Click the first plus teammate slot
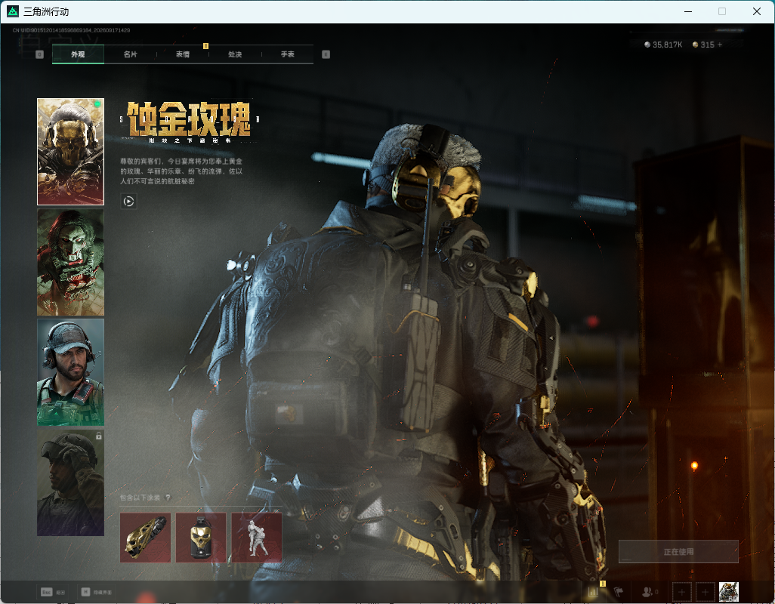The height and width of the screenshot is (604, 775). tap(681, 592)
